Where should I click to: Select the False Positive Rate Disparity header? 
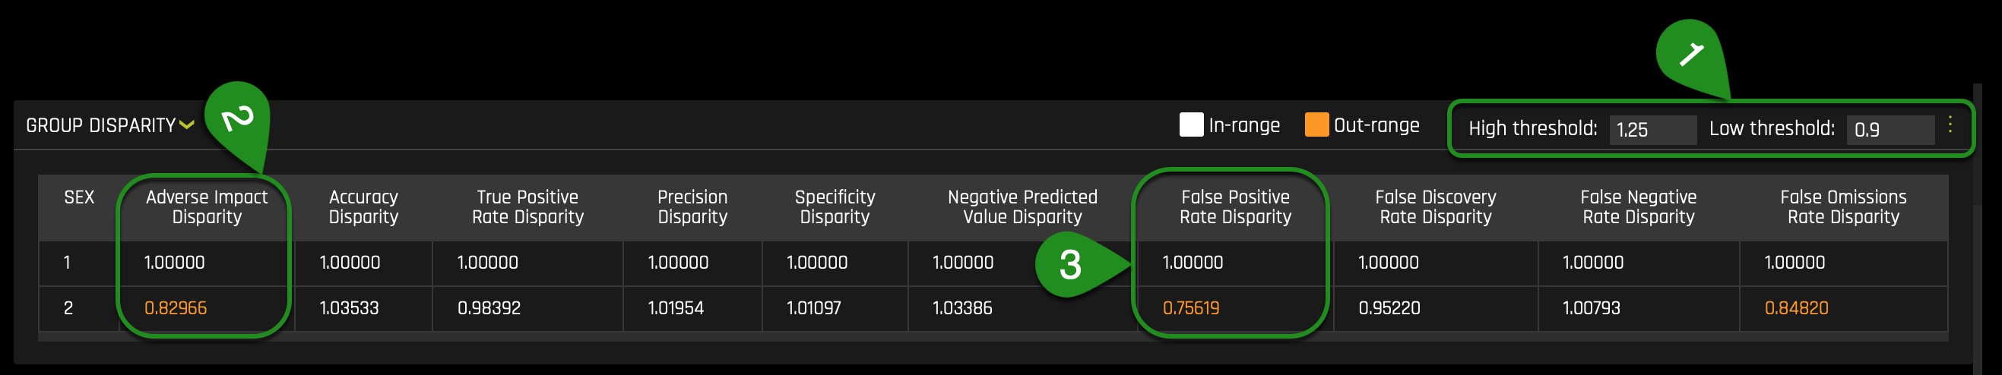[x=1235, y=207]
